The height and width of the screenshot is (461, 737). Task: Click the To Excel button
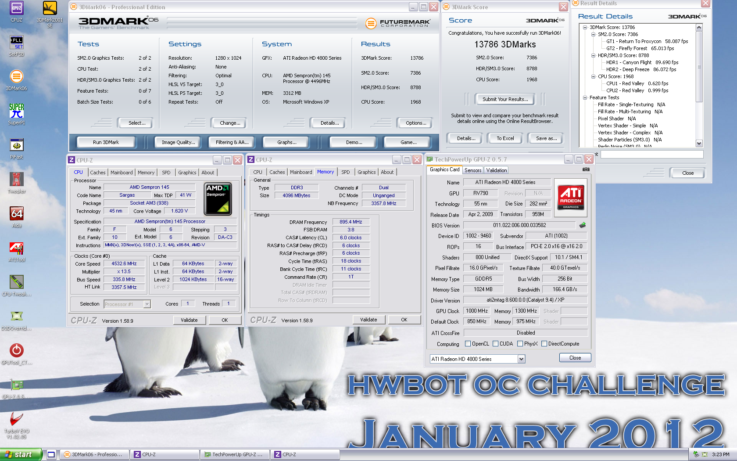505,138
